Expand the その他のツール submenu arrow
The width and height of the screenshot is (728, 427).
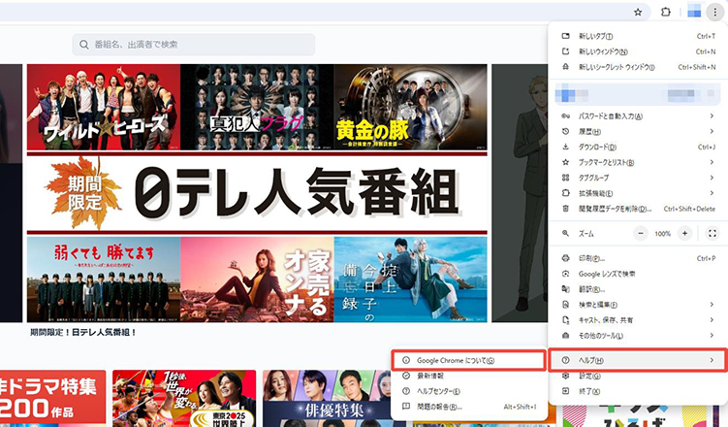(x=712, y=335)
